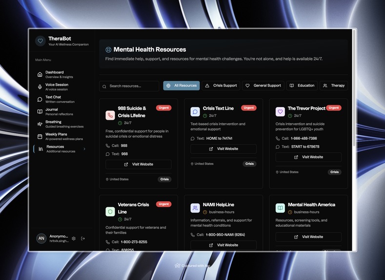Filter by Crisis Support

(x=221, y=86)
